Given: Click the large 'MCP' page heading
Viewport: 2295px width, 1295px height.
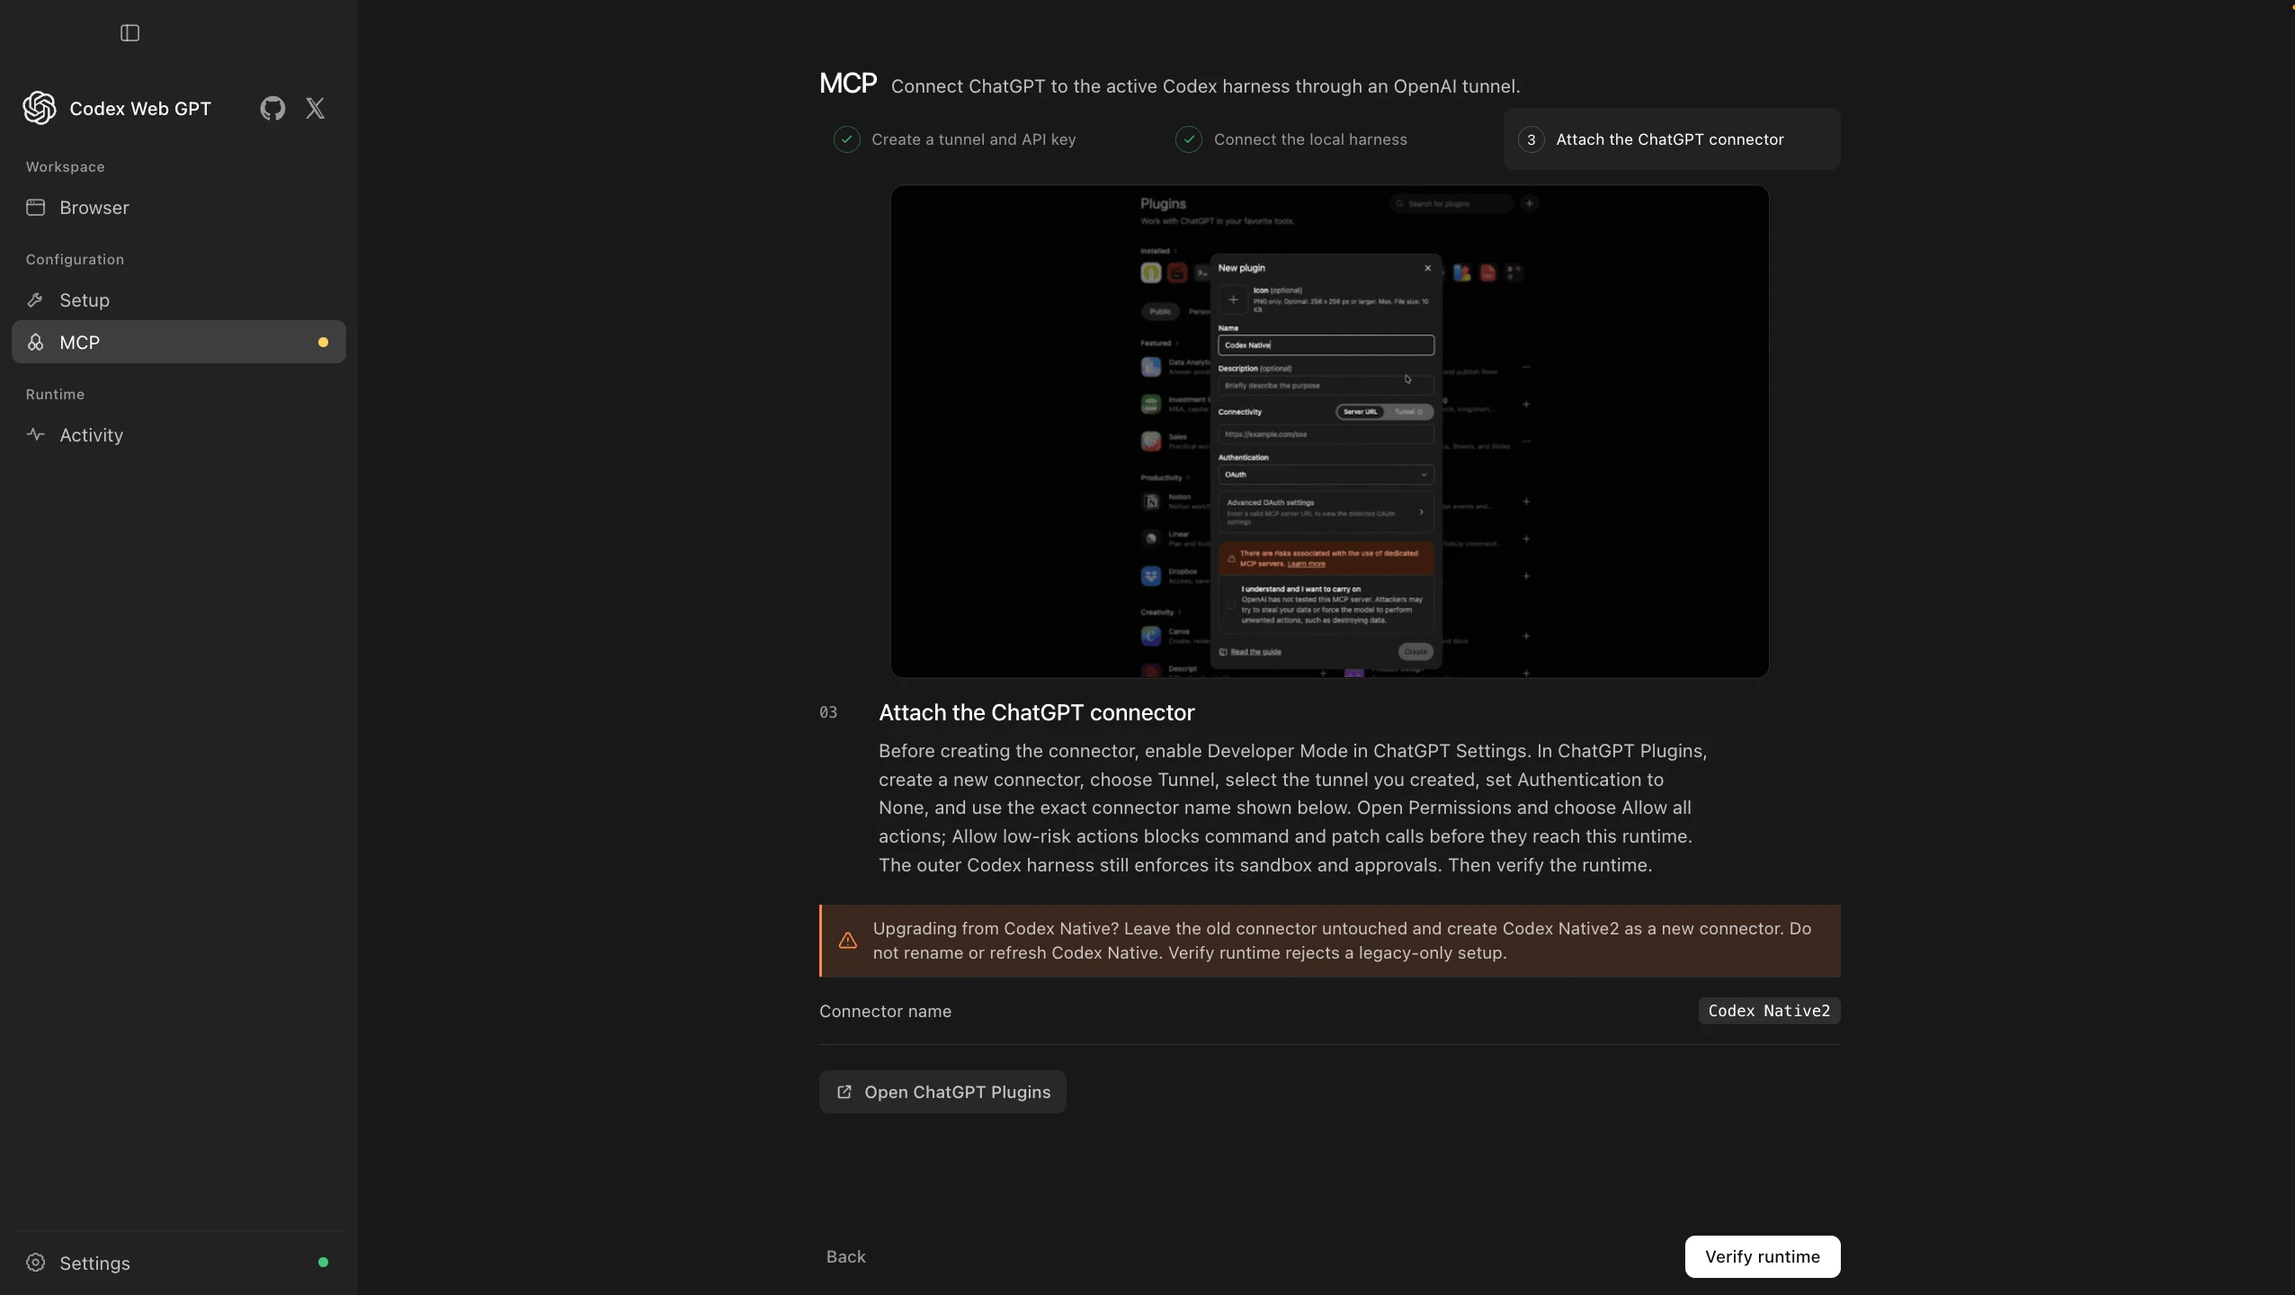Looking at the screenshot, I should point(848,84).
